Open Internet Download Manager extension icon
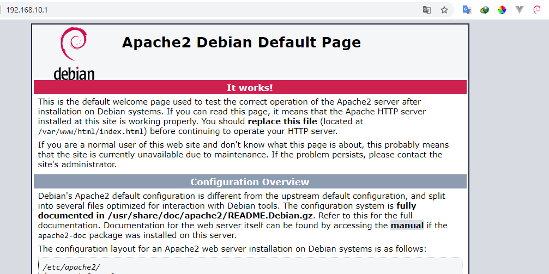549x274 pixels. [x=485, y=10]
